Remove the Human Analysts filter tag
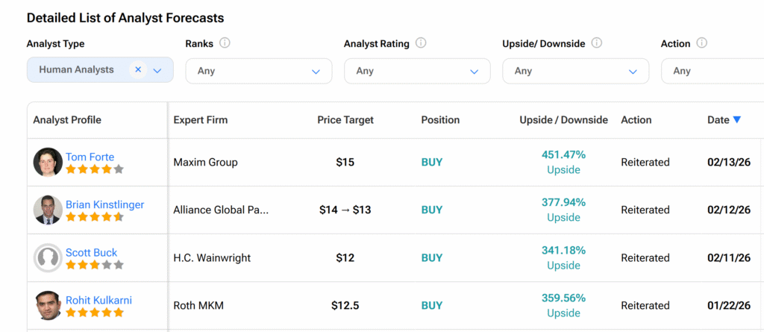This screenshot has width=764, height=332. pos(138,69)
